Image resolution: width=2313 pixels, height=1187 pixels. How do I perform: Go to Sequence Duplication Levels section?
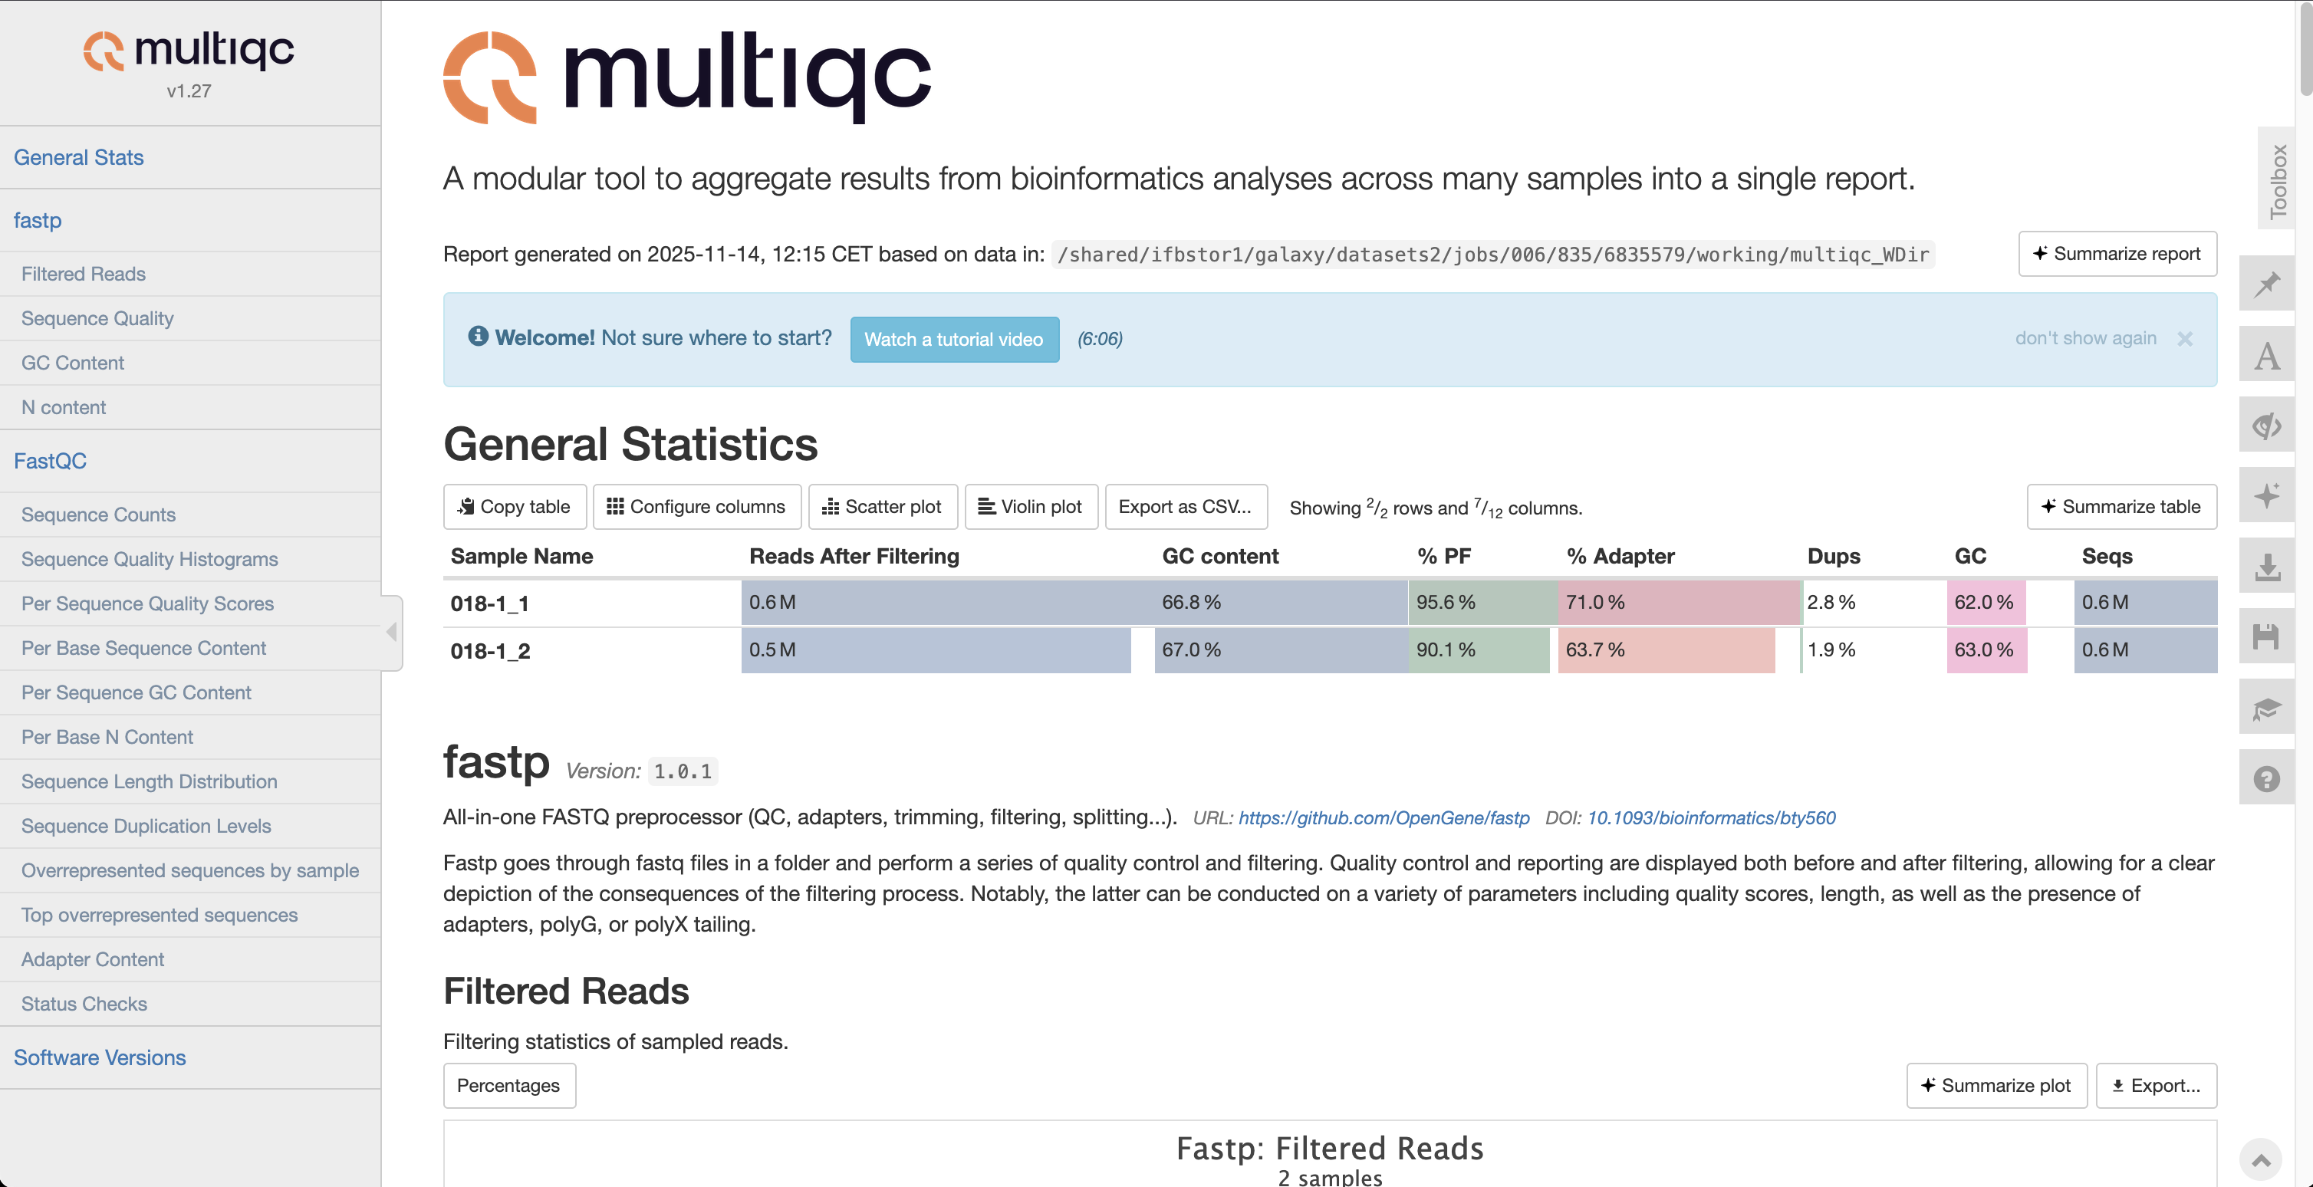[x=146, y=825]
